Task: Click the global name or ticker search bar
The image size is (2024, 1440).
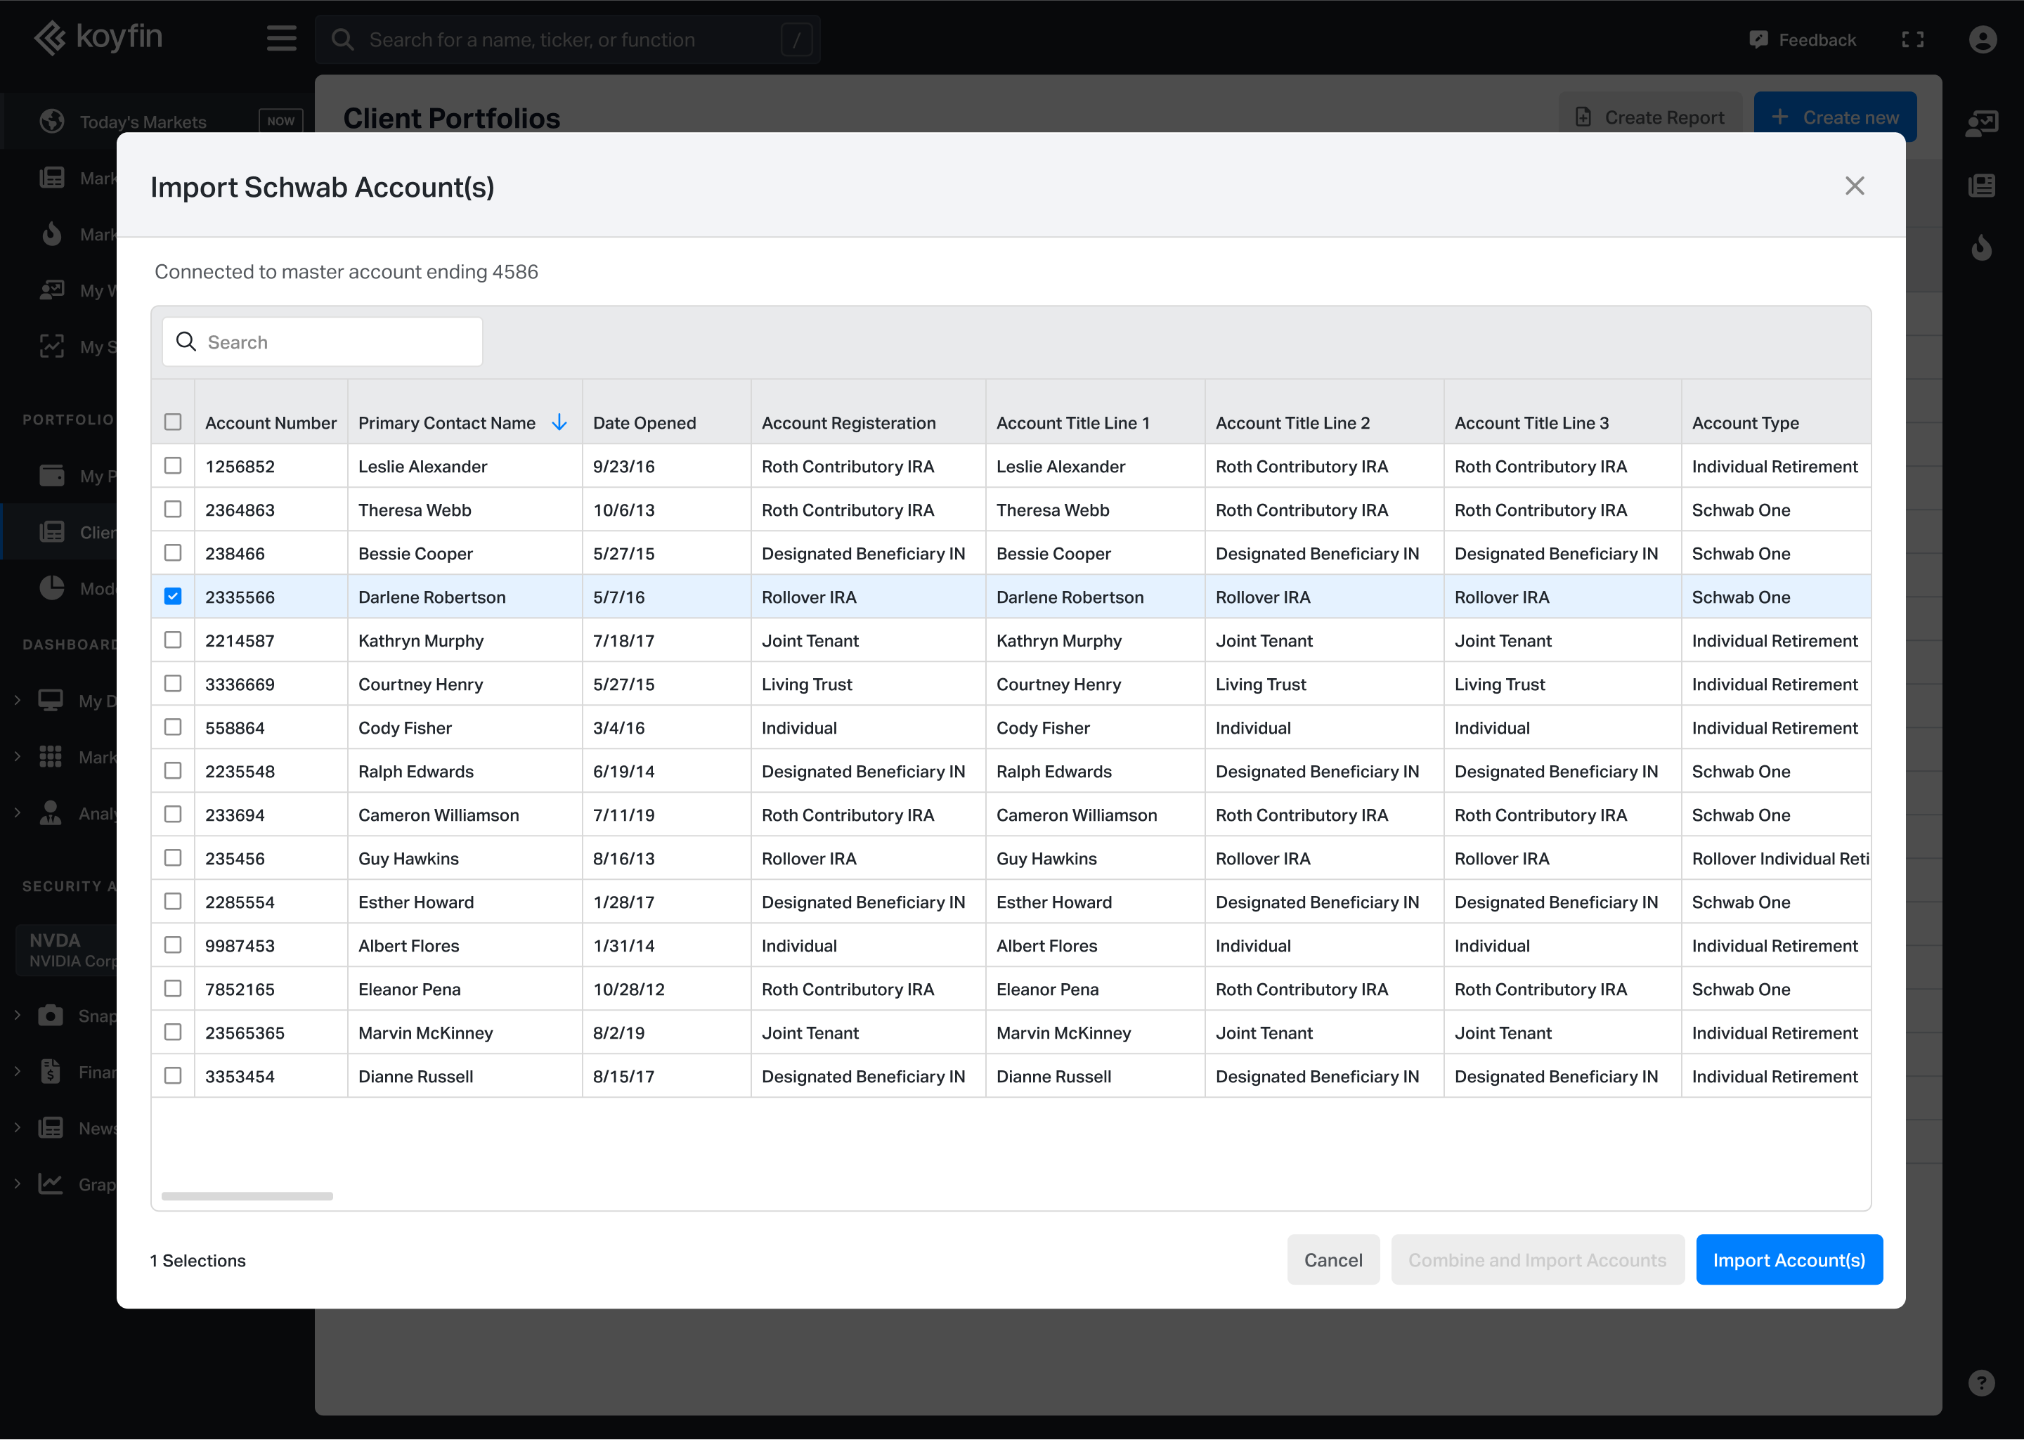Action: tap(567, 40)
